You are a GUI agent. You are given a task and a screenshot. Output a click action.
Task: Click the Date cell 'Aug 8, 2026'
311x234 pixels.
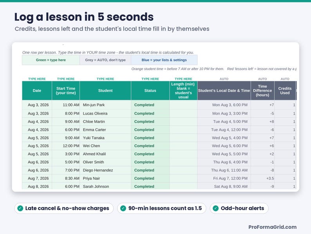(x=37, y=186)
